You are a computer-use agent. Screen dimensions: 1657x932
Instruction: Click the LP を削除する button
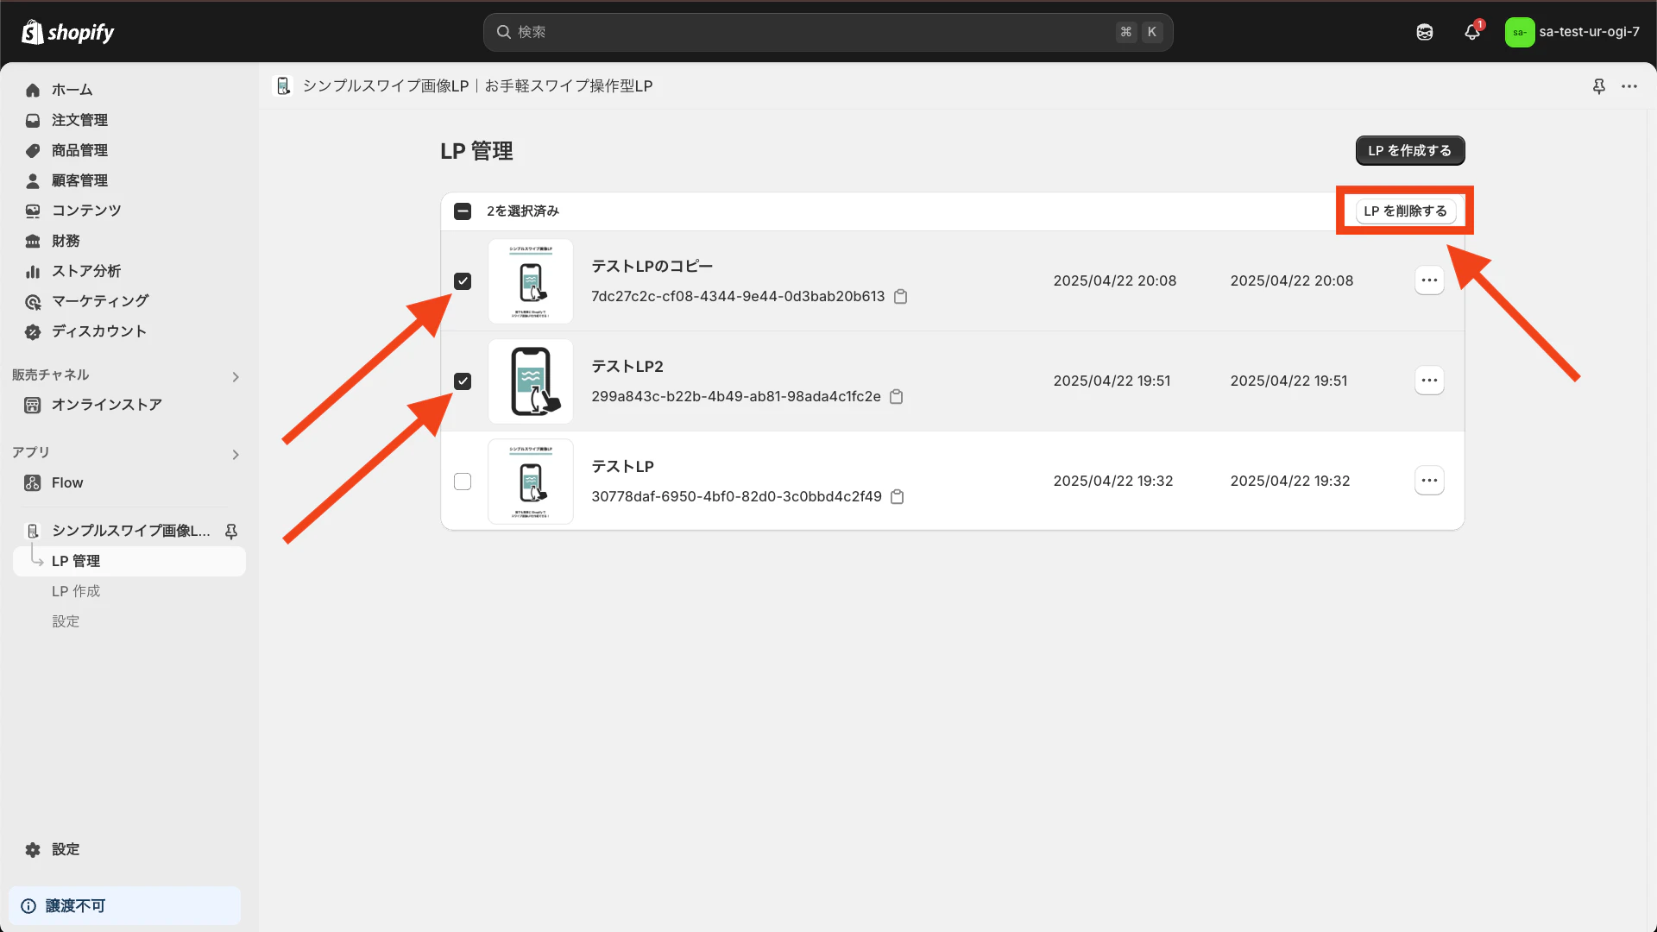(1405, 211)
